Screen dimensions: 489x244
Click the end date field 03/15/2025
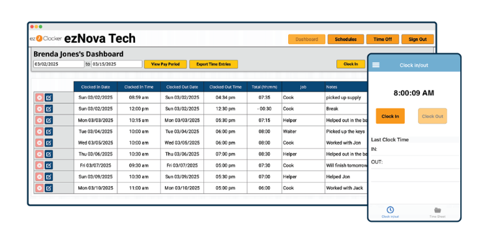[x=117, y=64]
